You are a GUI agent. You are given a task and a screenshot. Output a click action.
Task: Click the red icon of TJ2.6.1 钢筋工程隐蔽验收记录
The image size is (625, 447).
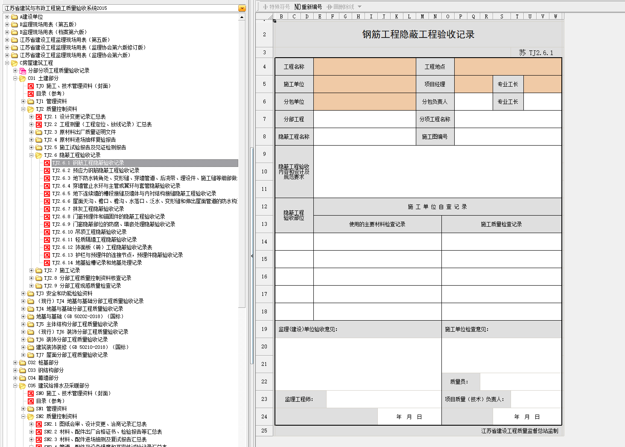tap(47, 163)
